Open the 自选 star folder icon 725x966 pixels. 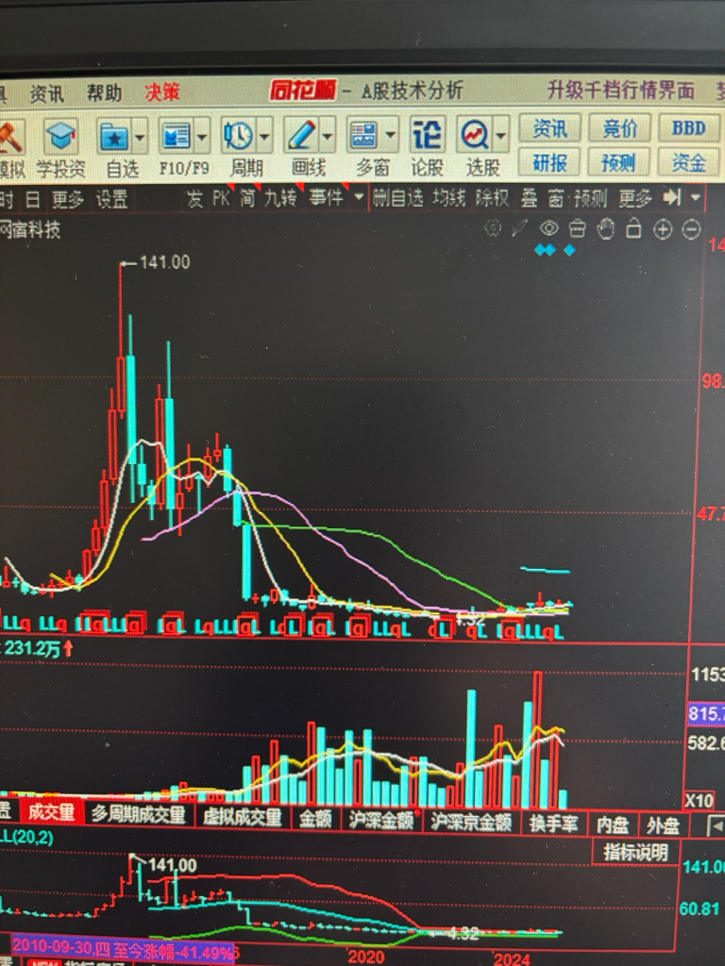[114, 136]
